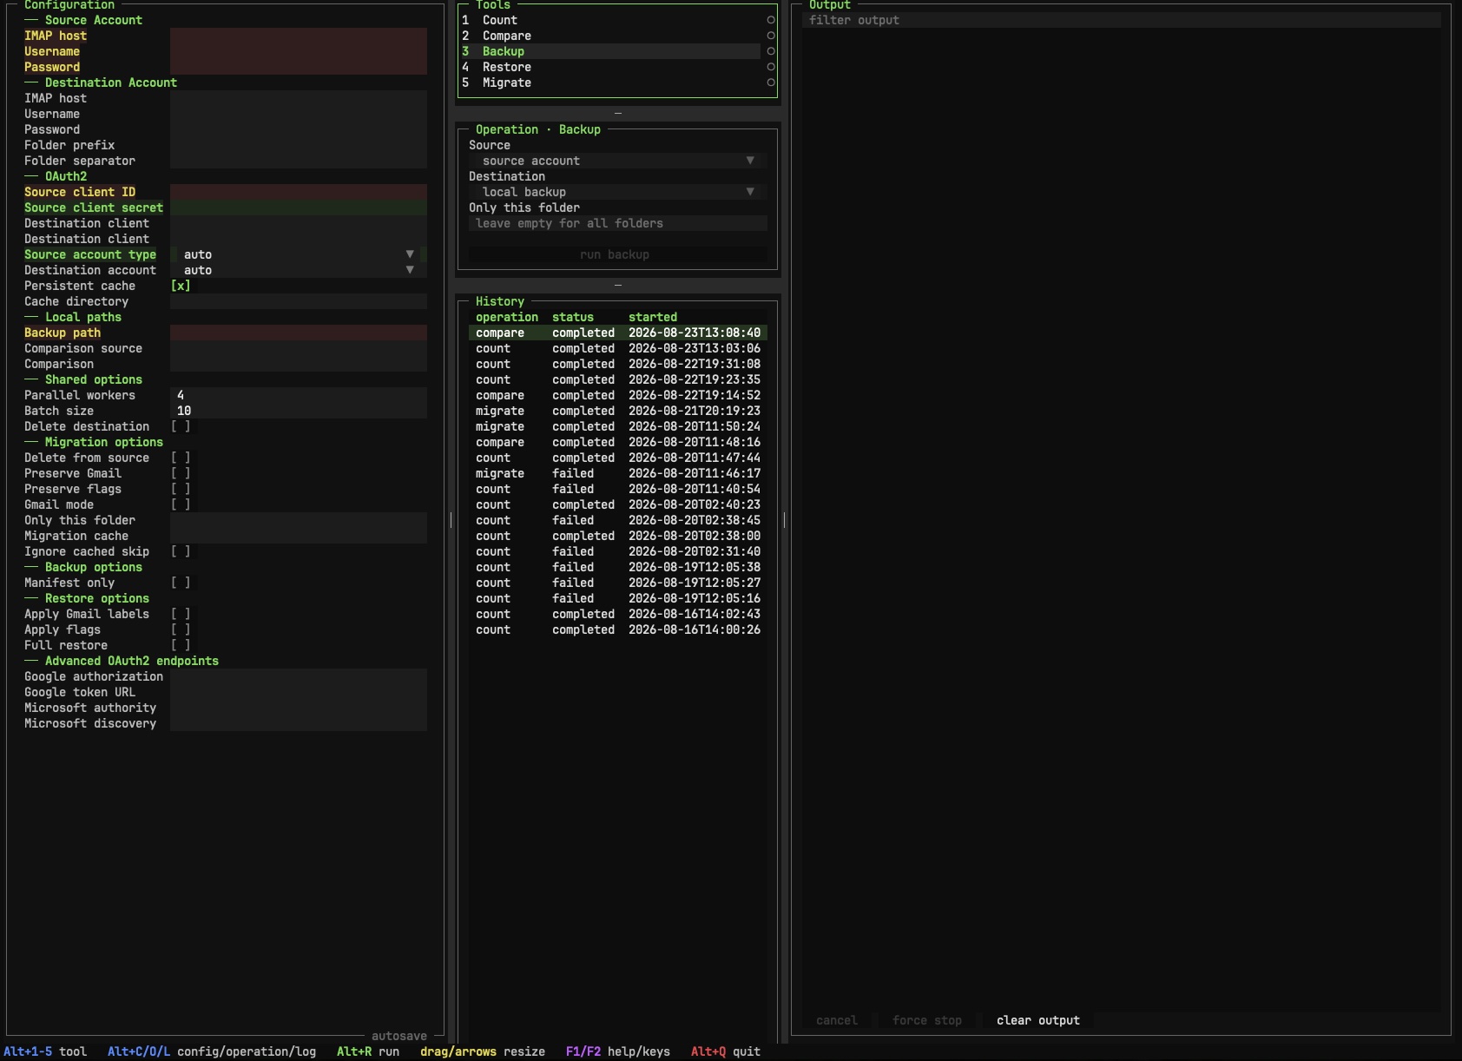Click the radio circle next to Migrate

pyautogui.click(x=770, y=82)
